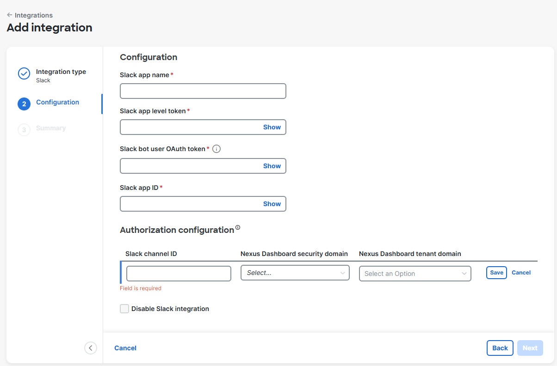Viewport: 557px width, 366px height.
Task: Click the info icon next to Authorization configuration
Action: point(238,226)
